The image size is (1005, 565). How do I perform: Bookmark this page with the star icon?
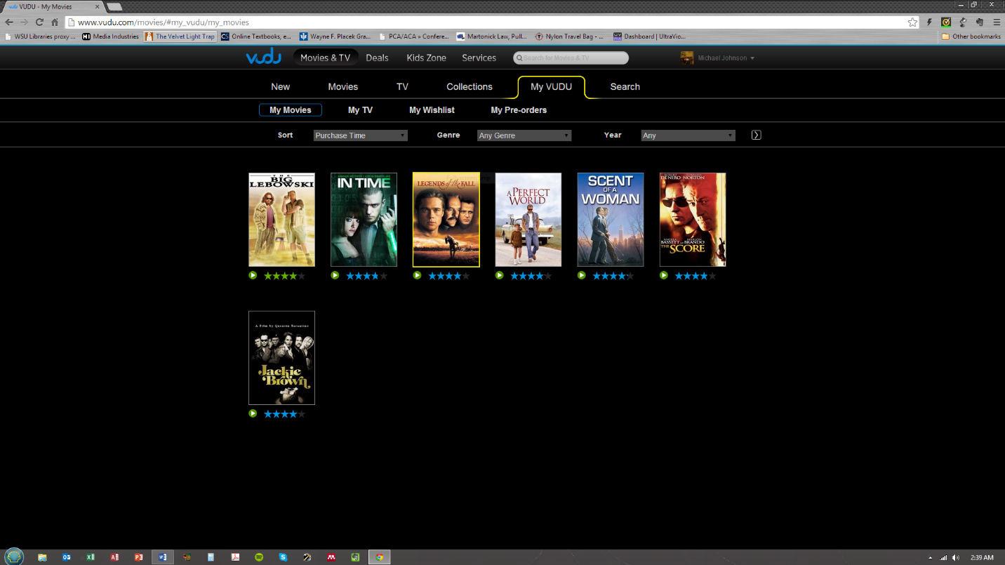(x=912, y=22)
